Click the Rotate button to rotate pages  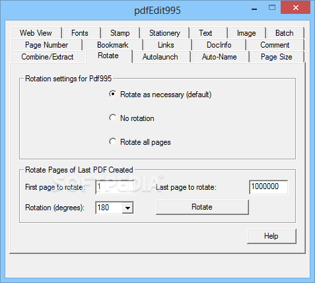202,207
